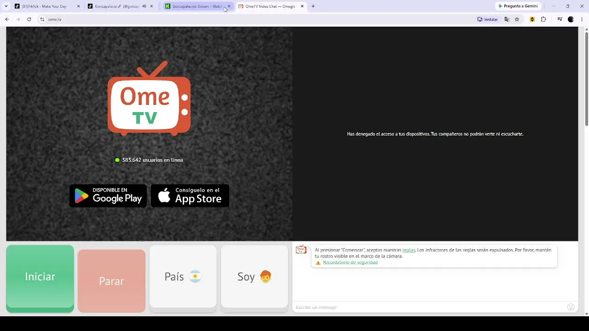Click the OmeTV logo in the video panel
The image size is (589, 331).
(149, 98)
